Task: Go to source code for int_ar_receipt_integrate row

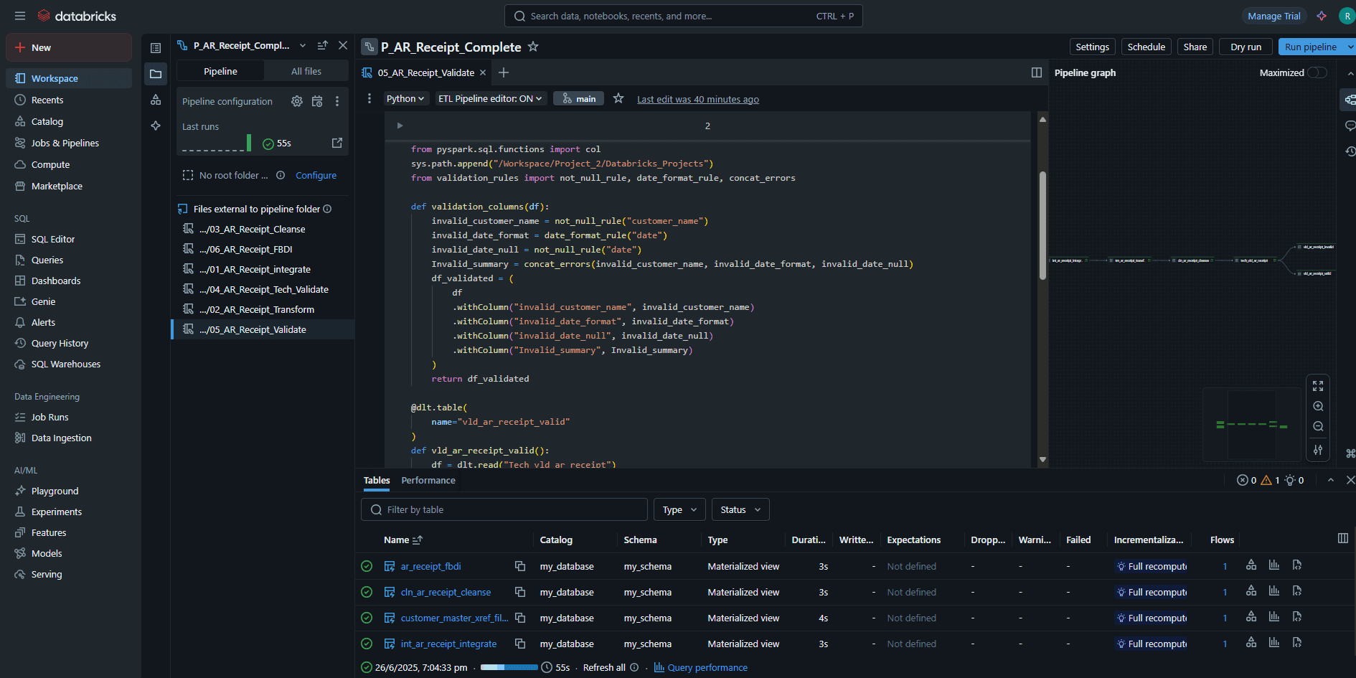Action: pos(1297,643)
